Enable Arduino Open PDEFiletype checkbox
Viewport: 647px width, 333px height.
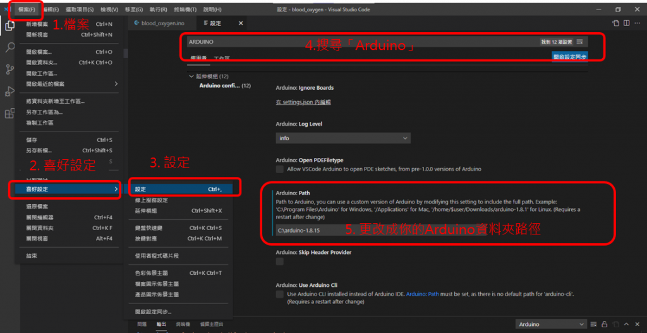[x=280, y=169]
